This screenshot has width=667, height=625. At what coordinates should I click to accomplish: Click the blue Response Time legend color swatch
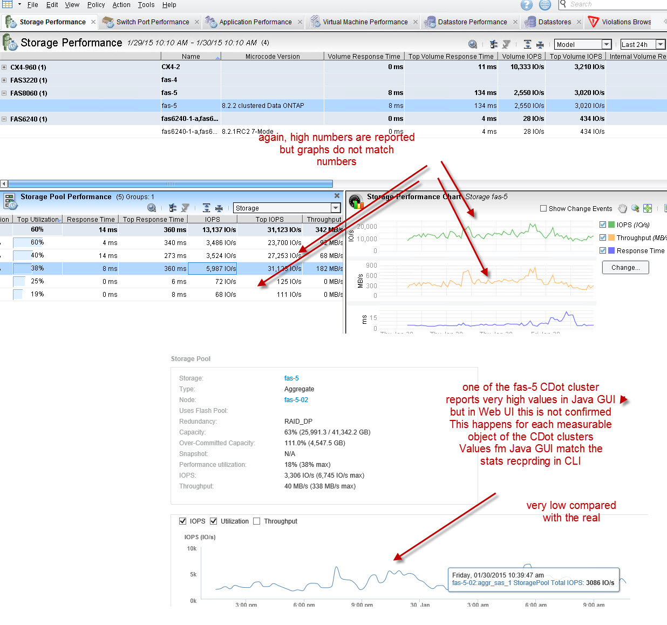(x=611, y=250)
